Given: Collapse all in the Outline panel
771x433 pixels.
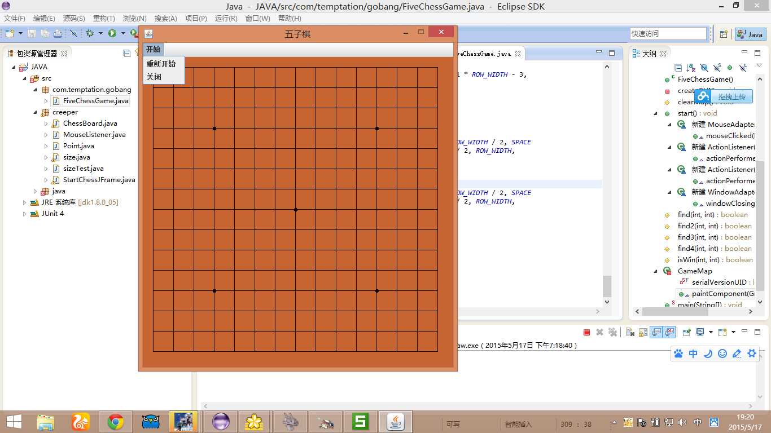Looking at the screenshot, I should tap(678, 68).
